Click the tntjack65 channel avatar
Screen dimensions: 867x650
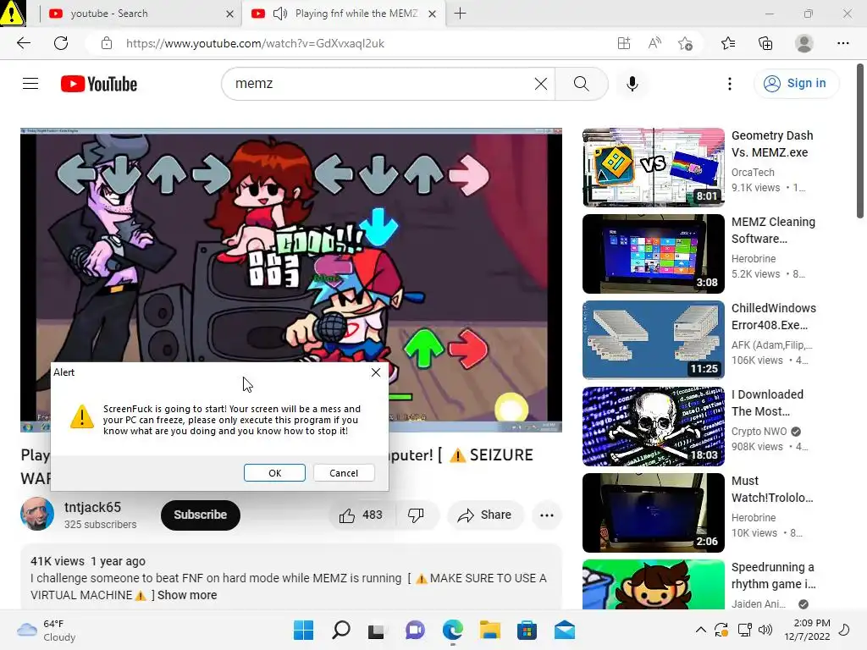(37, 514)
